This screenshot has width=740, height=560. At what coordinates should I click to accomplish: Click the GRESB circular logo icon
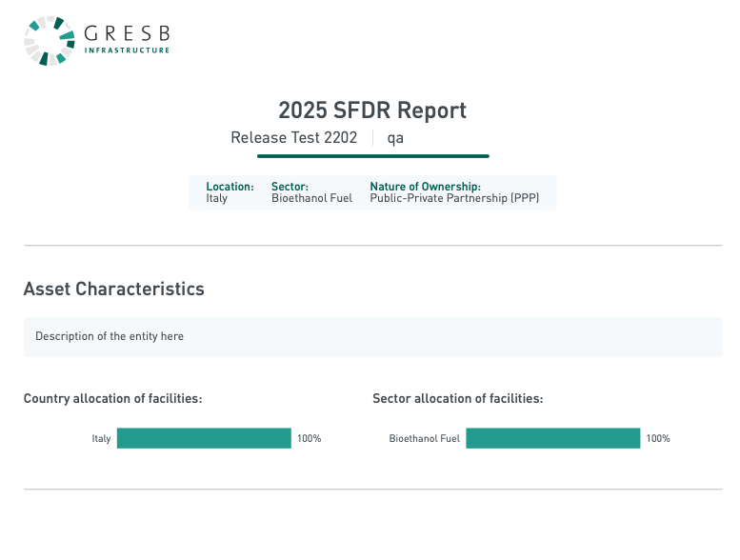pyautogui.click(x=50, y=41)
